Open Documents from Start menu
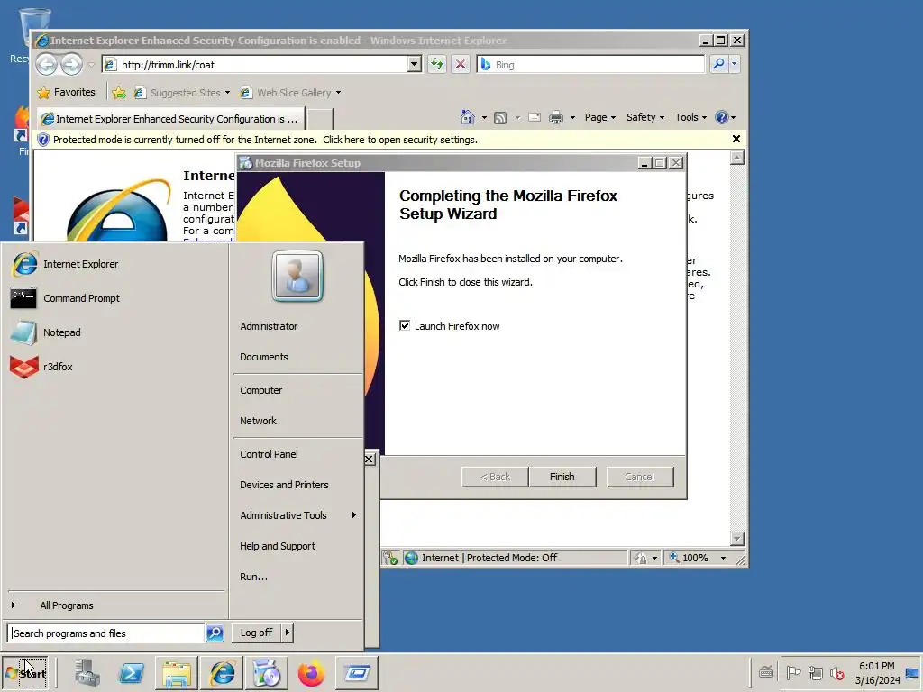Screen dimensions: 923x692 (264, 357)
